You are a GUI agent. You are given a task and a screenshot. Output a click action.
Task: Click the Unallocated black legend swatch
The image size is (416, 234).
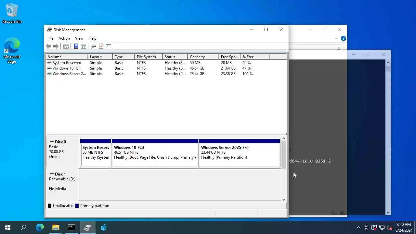tap(50, 206)
